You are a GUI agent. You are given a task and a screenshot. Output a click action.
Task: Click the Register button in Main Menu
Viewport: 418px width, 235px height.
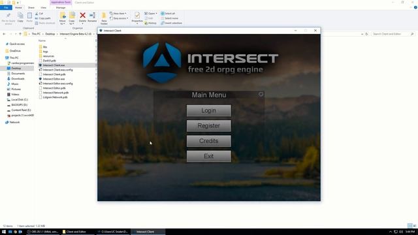(209, 126)
